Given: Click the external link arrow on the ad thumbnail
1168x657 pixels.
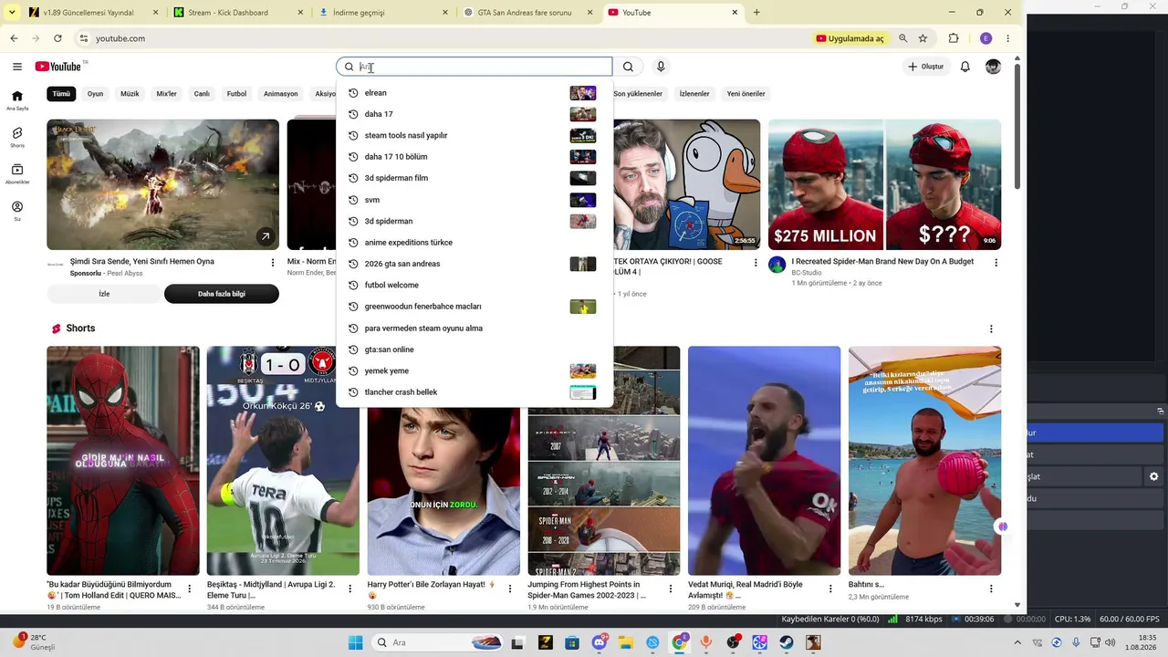Looking at the screenshot, I should click(x=265, y=236).
